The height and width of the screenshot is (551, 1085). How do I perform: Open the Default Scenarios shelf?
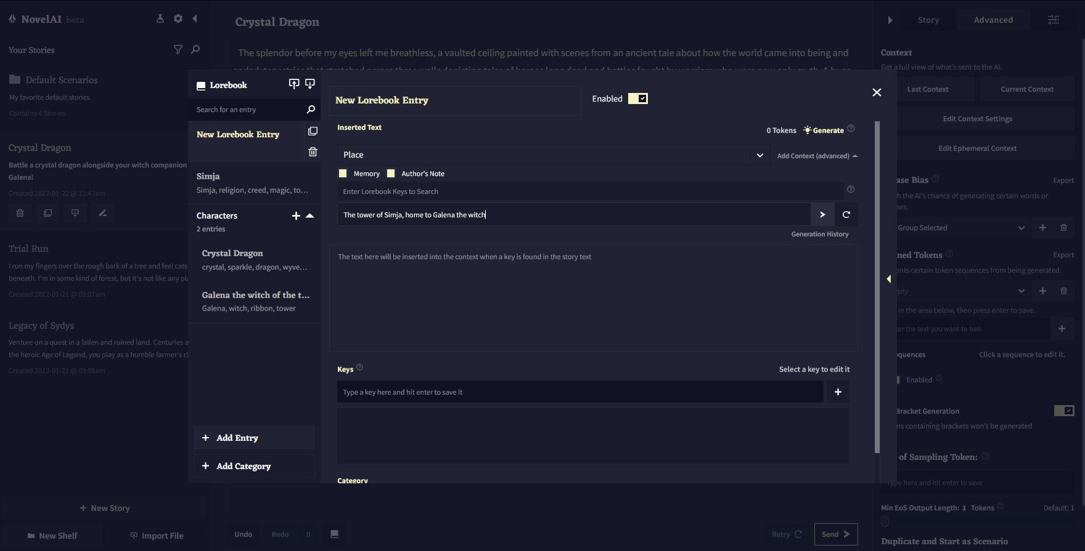pos(62,80)
